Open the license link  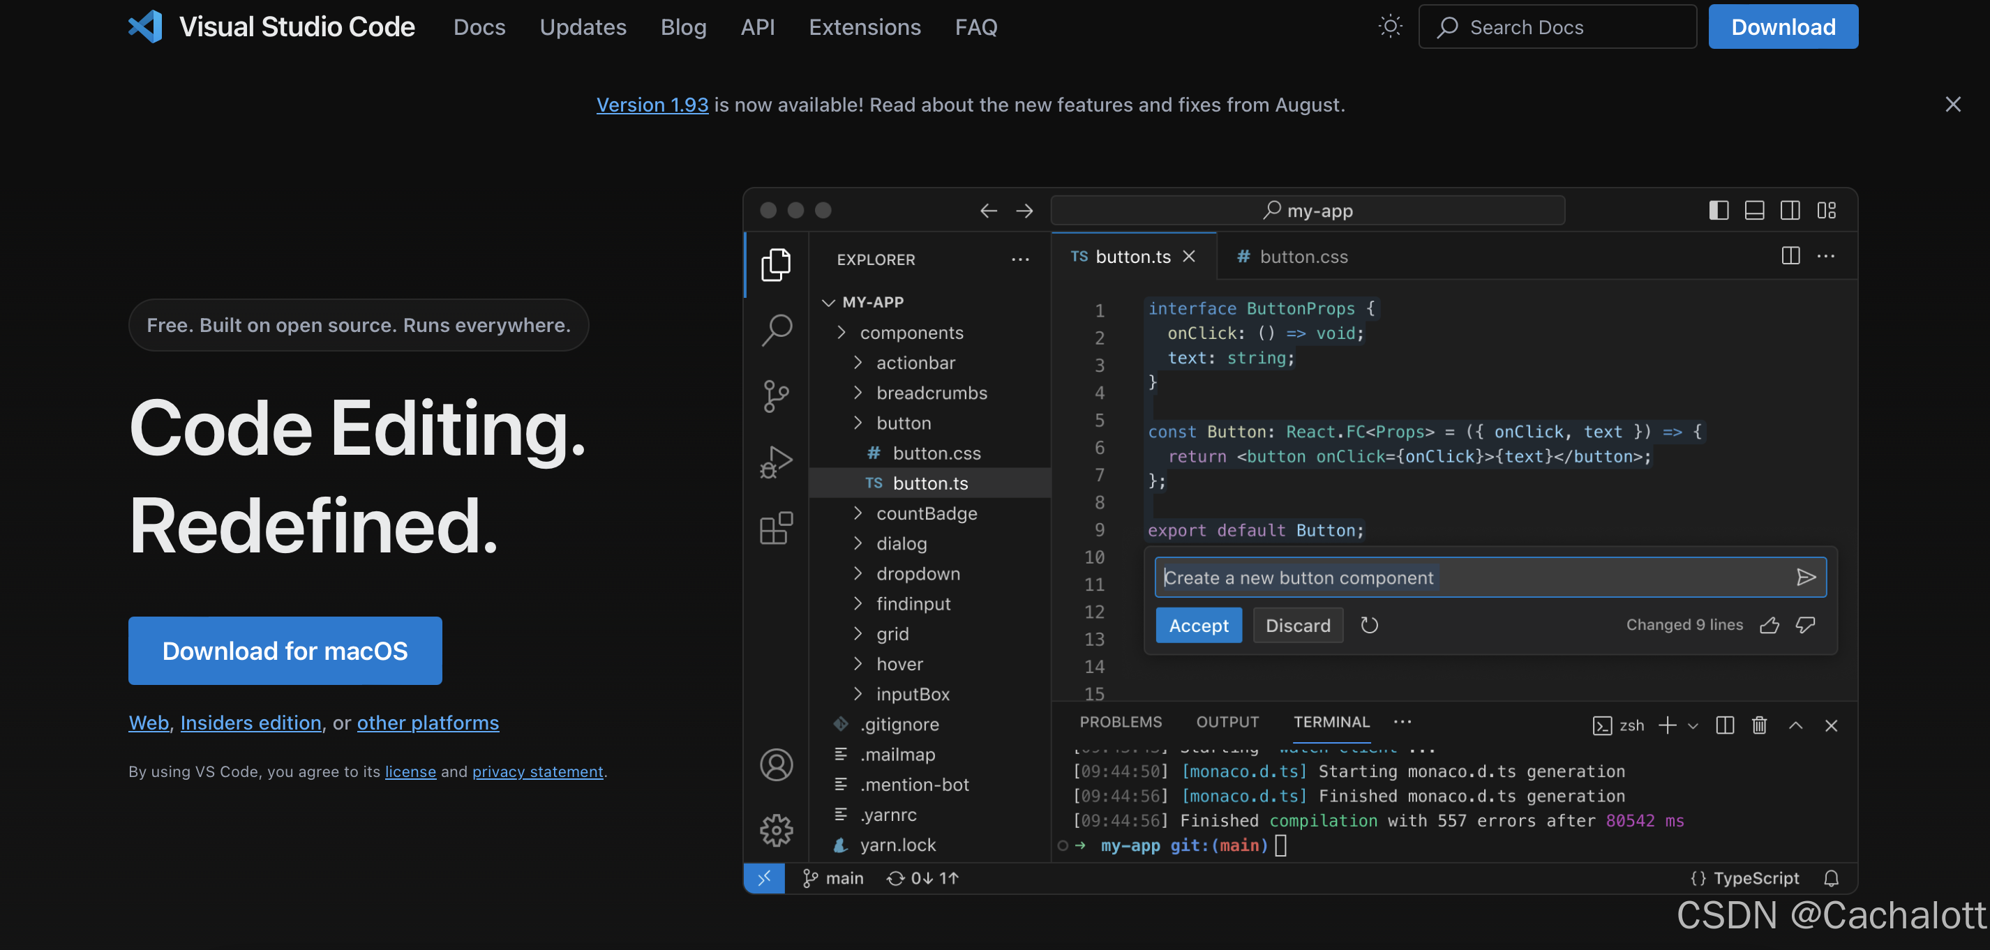(x=410, y=771)
